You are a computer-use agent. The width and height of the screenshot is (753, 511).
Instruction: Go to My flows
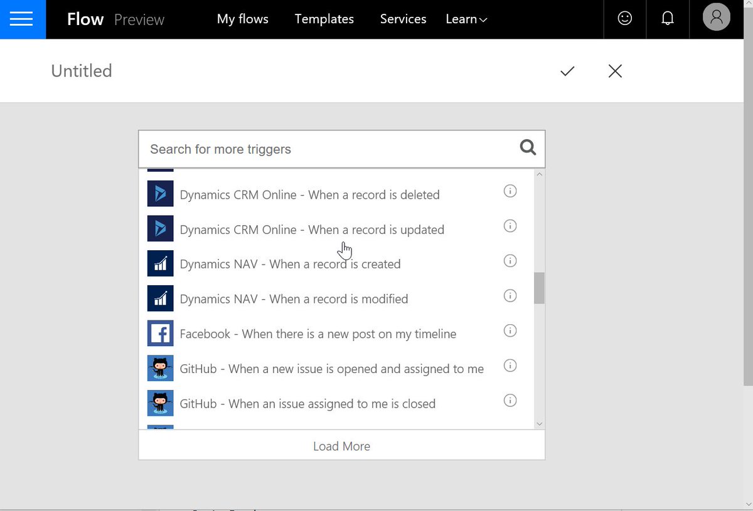coord(242,19)
